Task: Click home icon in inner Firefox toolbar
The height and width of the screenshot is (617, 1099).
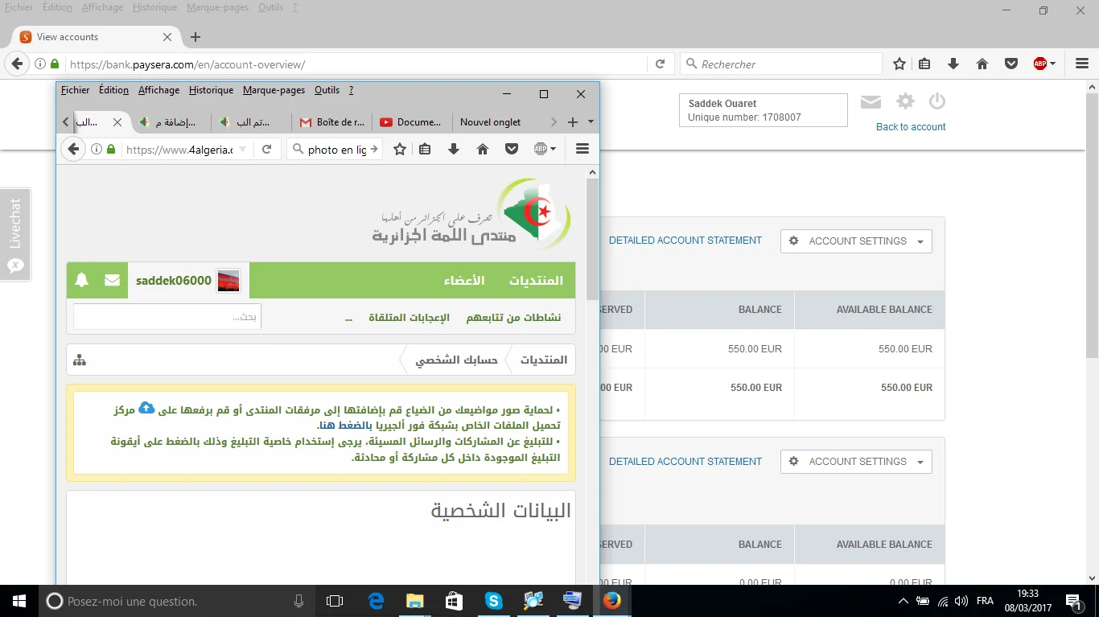Action: coord(483,149)
